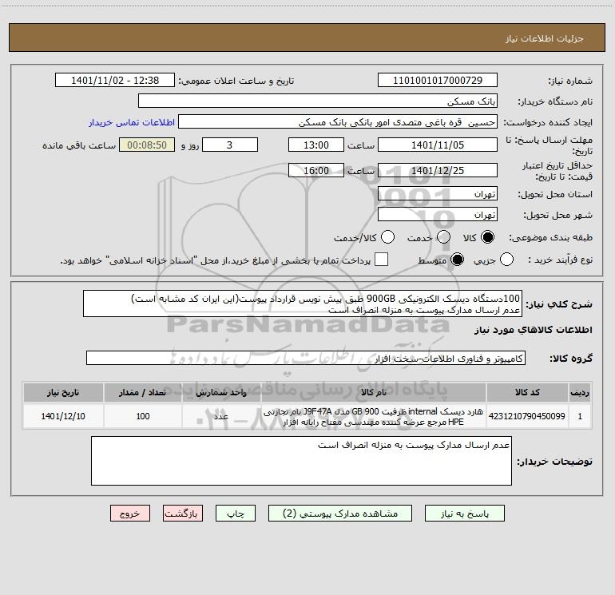Click the شرح کلی نیاز label
615x595 pixels.
(559, 304)
